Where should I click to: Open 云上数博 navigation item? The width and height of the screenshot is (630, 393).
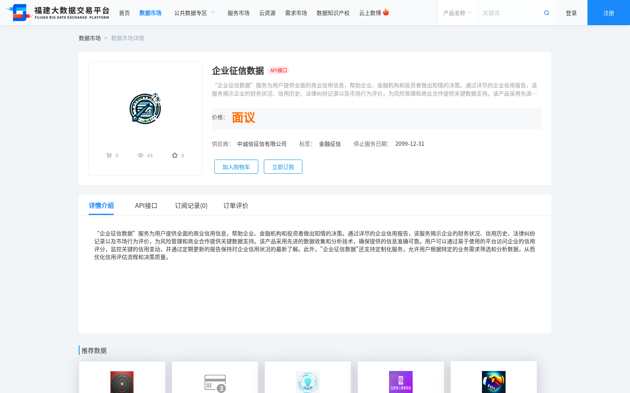coord(370,13)
